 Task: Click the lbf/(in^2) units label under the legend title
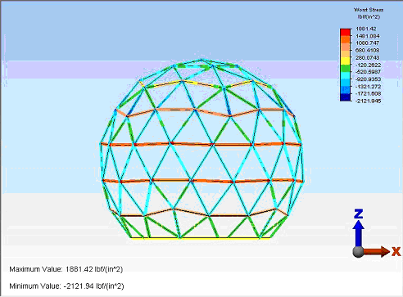coord(369,17)
